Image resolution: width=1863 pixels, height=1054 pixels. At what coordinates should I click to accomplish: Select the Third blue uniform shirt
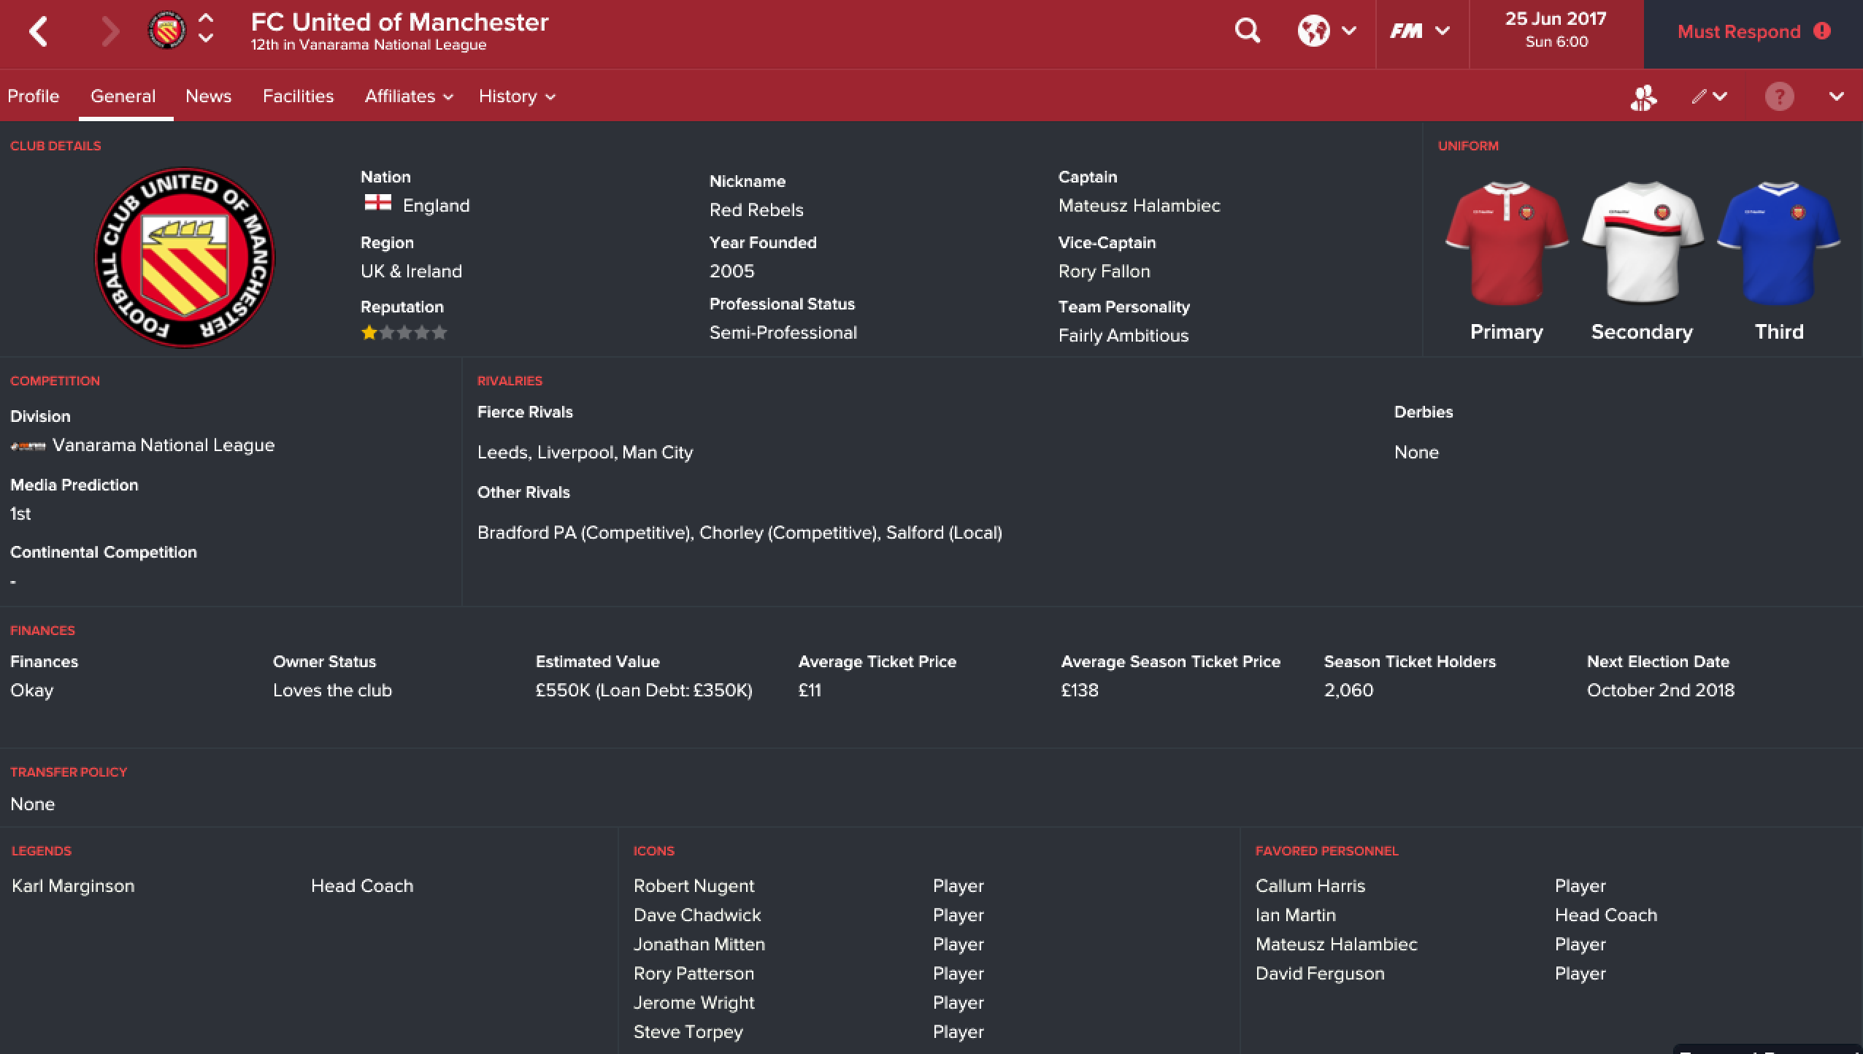click(1779, 244)
